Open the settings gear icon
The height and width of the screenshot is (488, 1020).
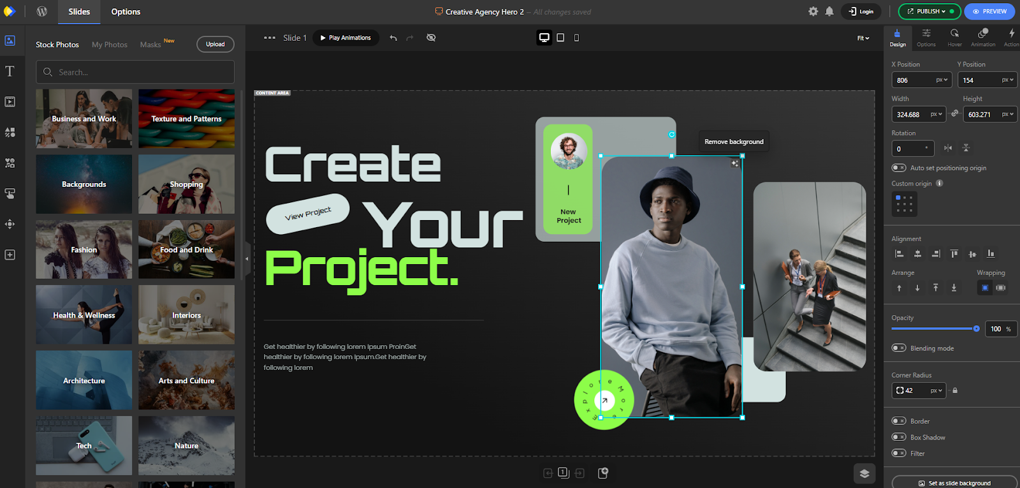[813, 11]
